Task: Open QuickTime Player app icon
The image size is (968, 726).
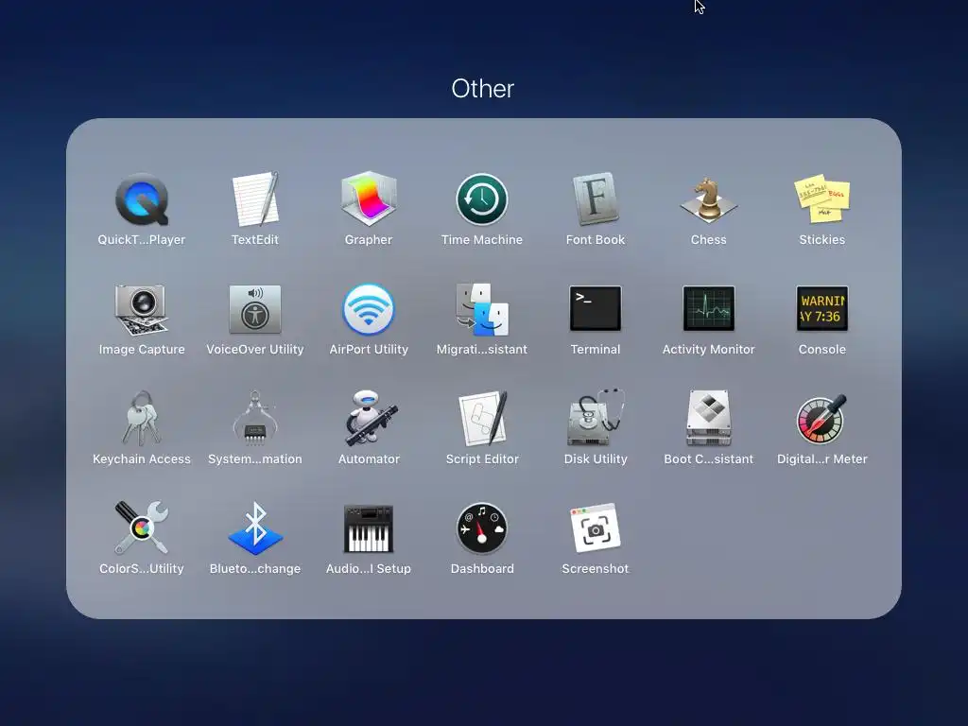Action: pyautogui.click(x=142, y=199)
